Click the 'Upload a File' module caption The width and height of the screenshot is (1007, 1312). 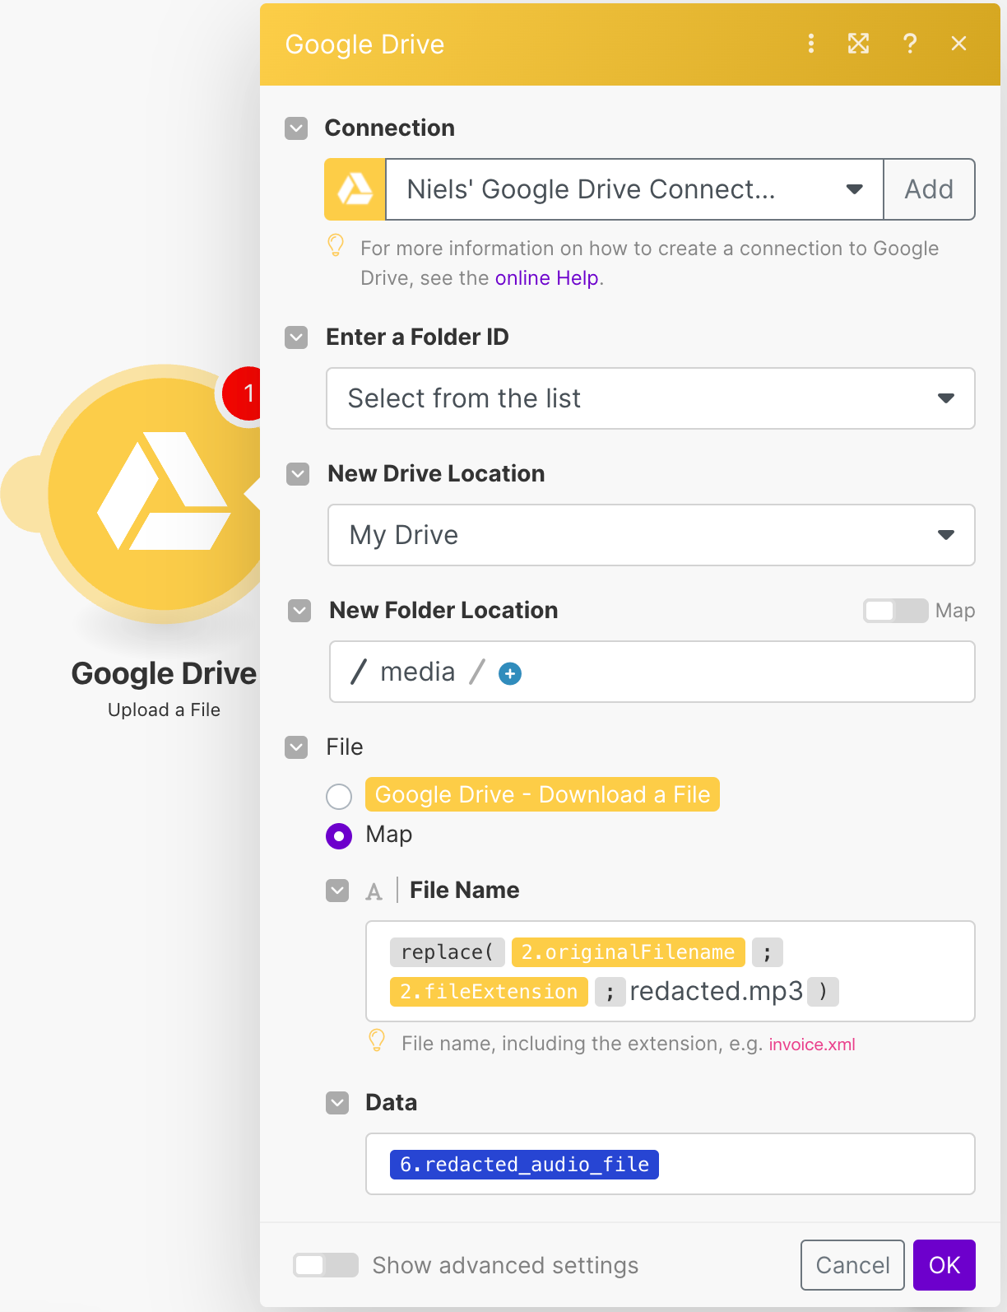pos(164,710)
